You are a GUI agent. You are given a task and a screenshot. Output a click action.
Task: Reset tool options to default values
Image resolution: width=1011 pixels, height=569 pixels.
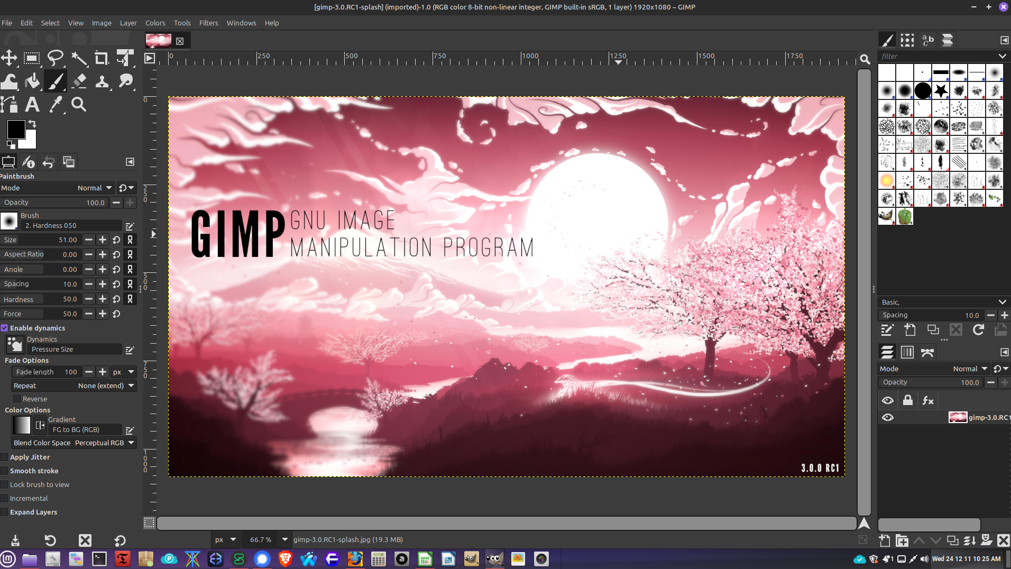[x=120, y=540]
